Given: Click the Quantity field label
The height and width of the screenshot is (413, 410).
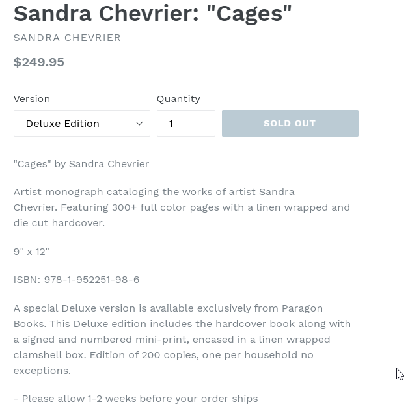Looking at the screenshot, I should [x=178, y=99].
